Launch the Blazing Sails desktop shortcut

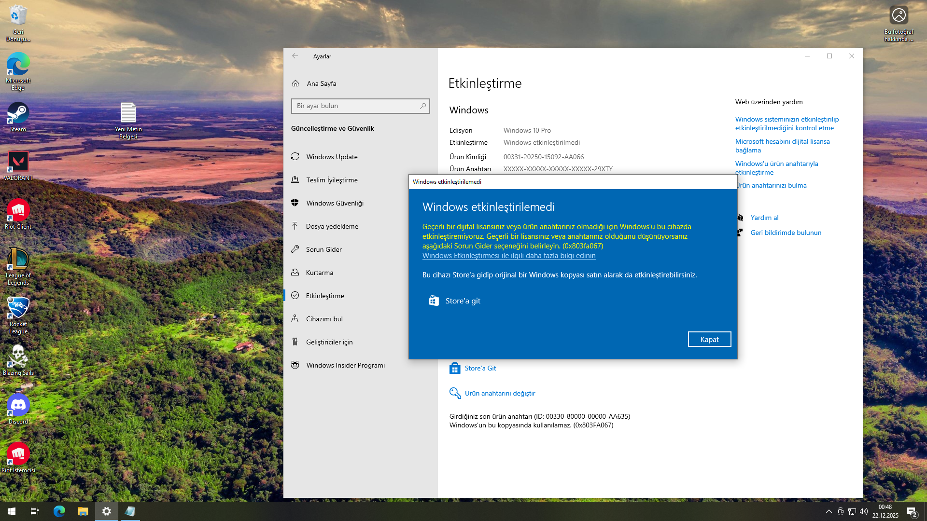(x=18, y=360)
